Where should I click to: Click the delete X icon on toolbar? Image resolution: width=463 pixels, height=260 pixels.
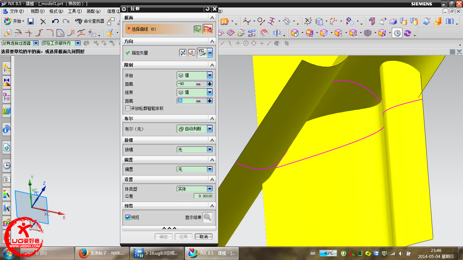point(43,21)
